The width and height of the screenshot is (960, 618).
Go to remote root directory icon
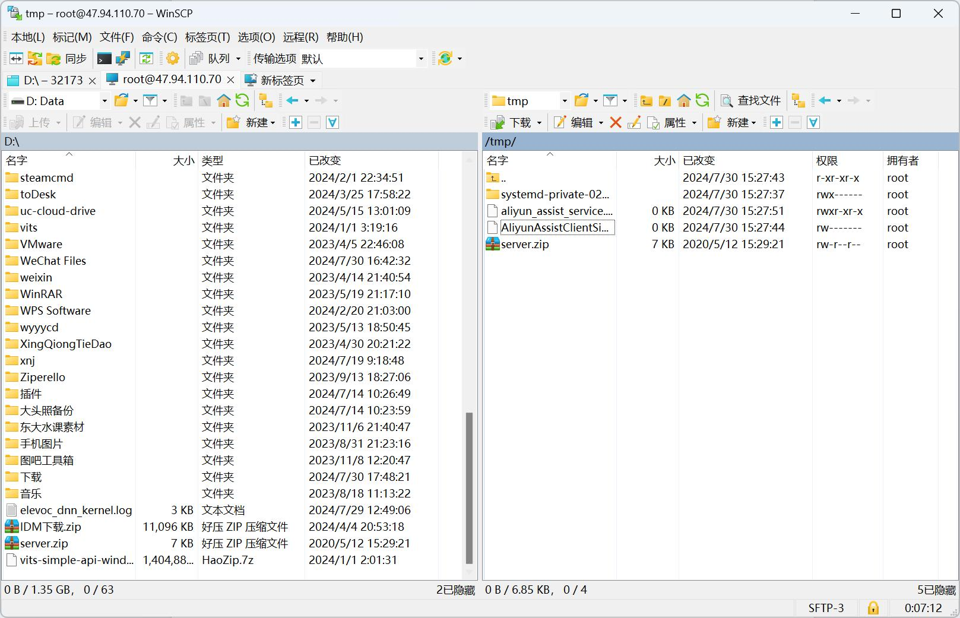tap(665, 101)
